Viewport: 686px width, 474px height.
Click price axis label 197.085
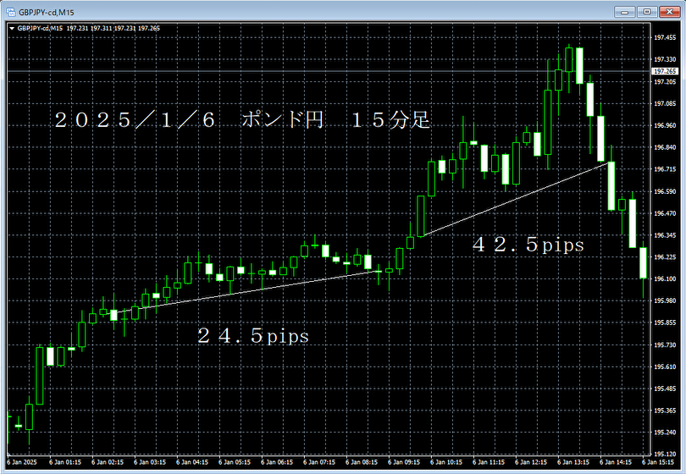tap(665, 103)
